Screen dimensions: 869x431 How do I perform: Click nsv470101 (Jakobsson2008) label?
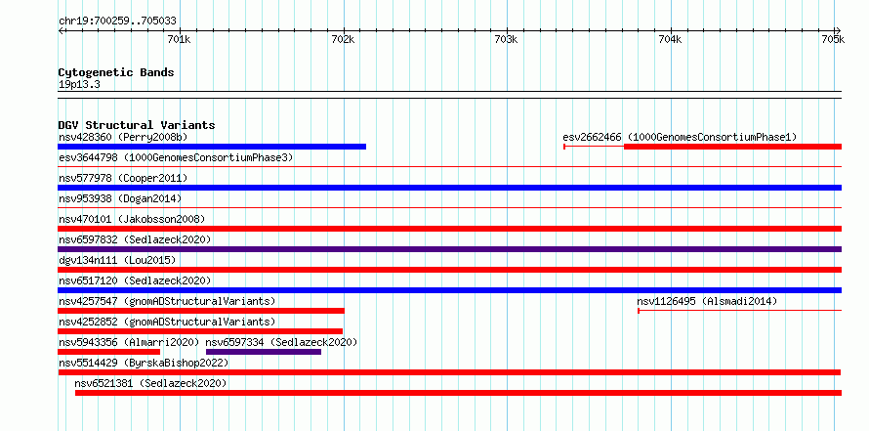click(x=132, y=219)
